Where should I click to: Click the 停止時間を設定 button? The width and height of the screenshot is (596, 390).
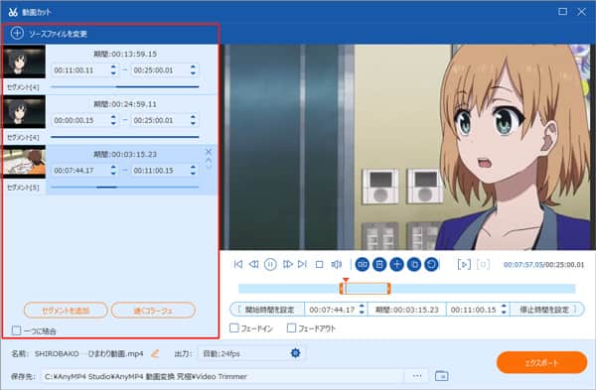coord(546,310)
